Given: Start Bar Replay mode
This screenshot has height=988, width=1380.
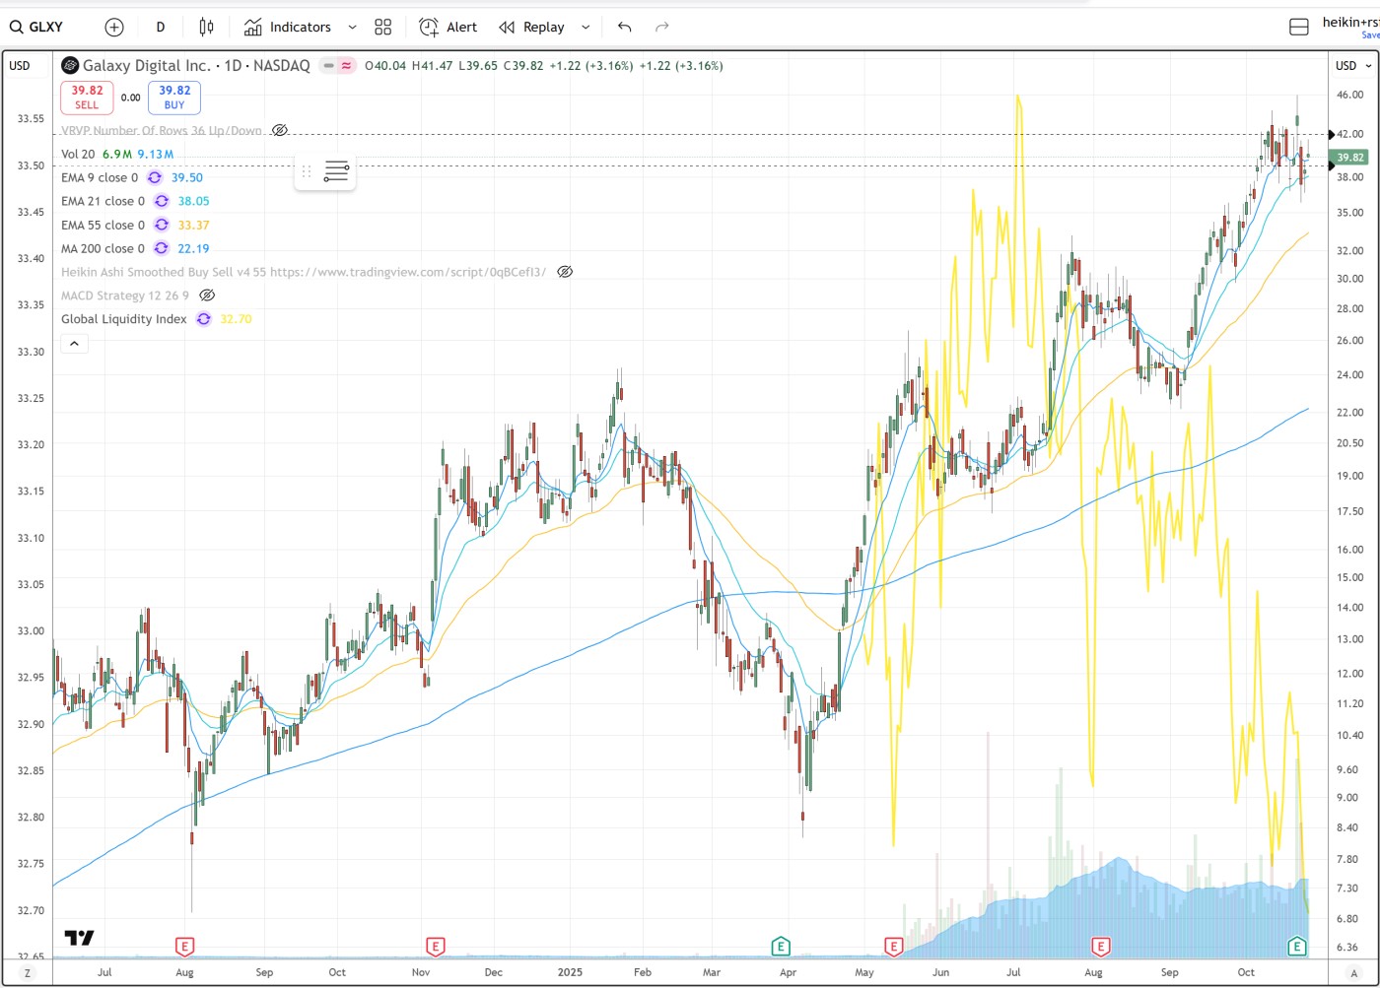Looking at the screenshot, I should click(x=532, y=27).
